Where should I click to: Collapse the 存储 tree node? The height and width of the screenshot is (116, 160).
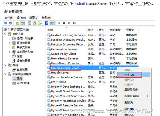[x=5, y=65]
